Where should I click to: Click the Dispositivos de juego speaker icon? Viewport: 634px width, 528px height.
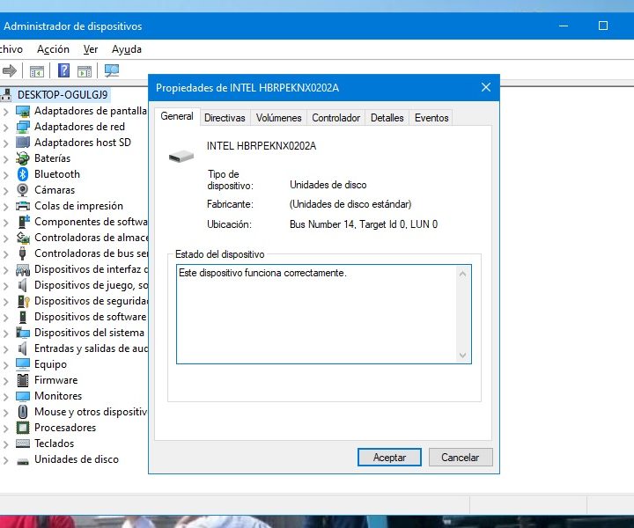coord(23,285)
